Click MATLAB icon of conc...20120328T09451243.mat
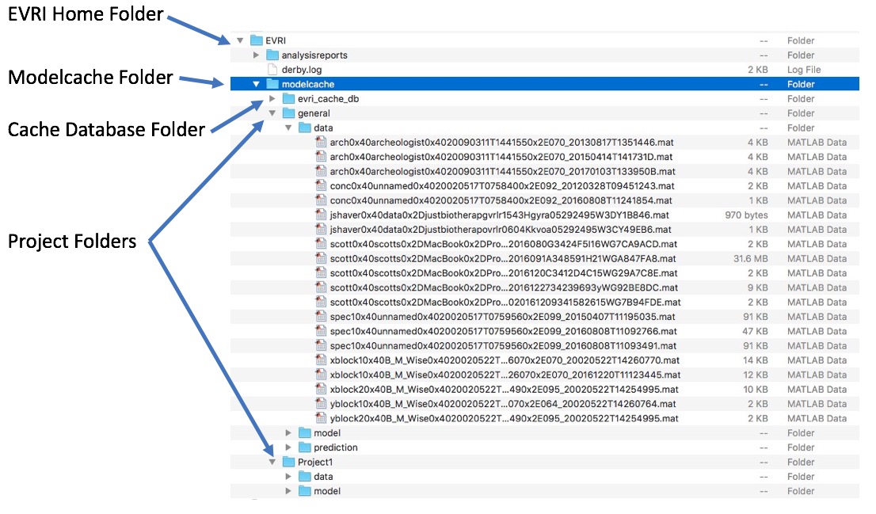 coord(321,185)
